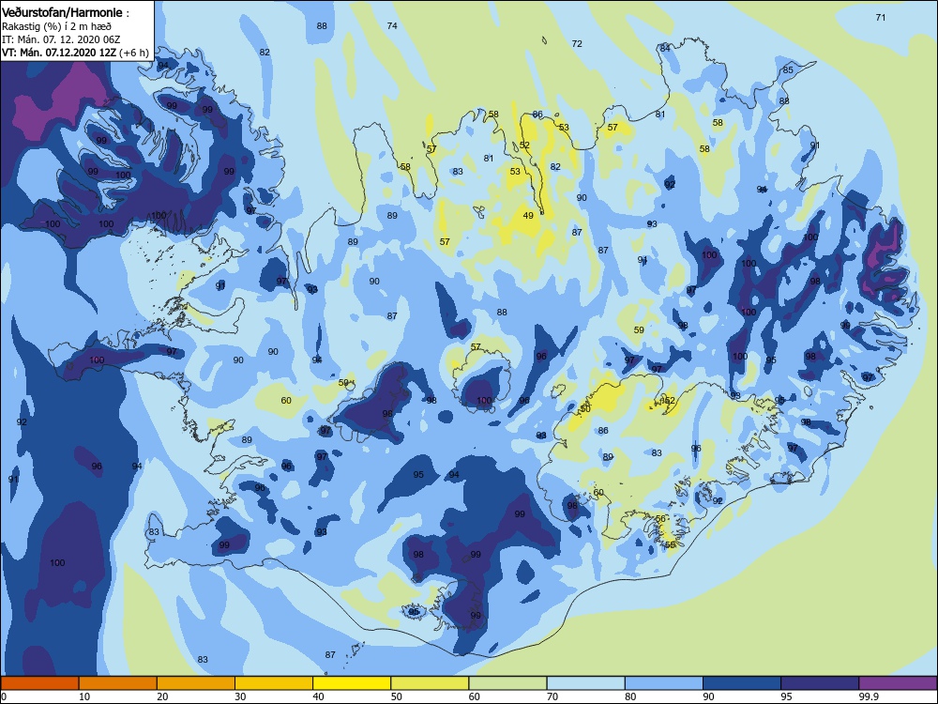Click legend scale label 30
The image size is (938, 704).
coord(240,696)
